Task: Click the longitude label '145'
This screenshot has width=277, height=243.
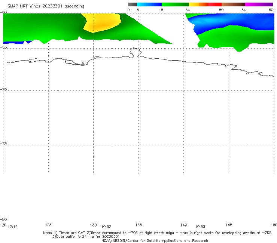Action: [229, 225]
